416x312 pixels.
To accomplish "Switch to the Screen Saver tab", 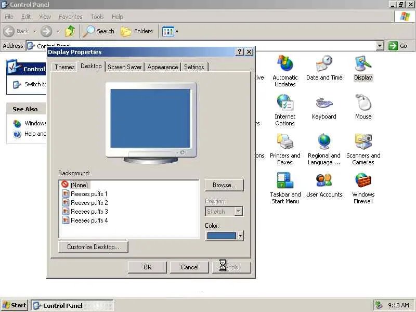I will [x=125, y=67].
